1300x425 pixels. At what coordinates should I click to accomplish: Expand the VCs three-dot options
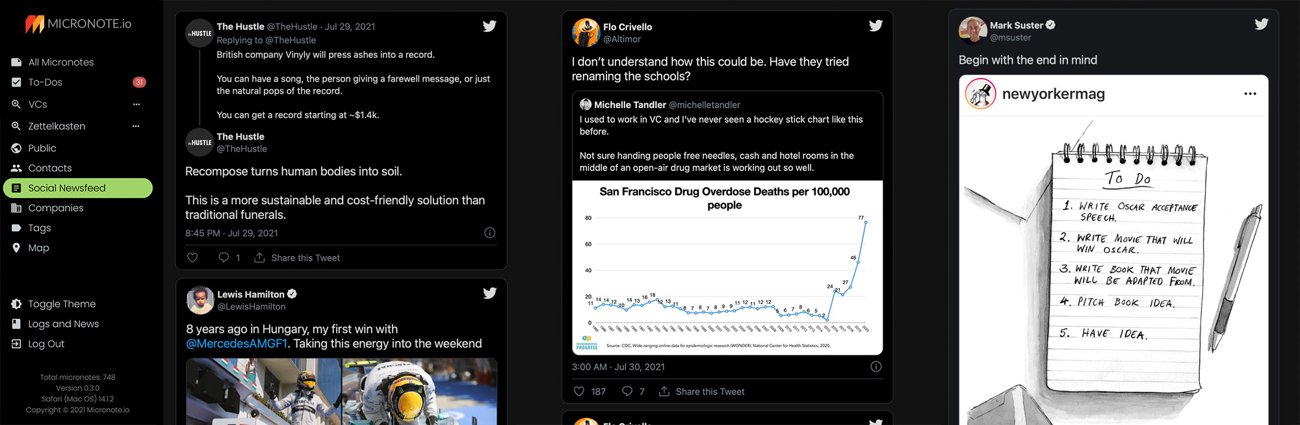coord(136,105)
